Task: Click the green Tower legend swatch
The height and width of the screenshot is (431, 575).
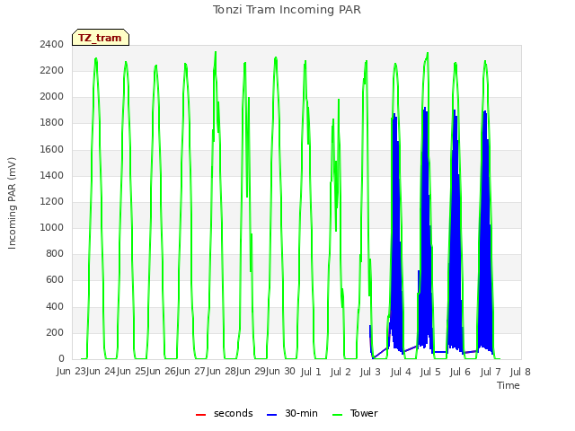Action: pyautogui.click(x=337, y=415)
